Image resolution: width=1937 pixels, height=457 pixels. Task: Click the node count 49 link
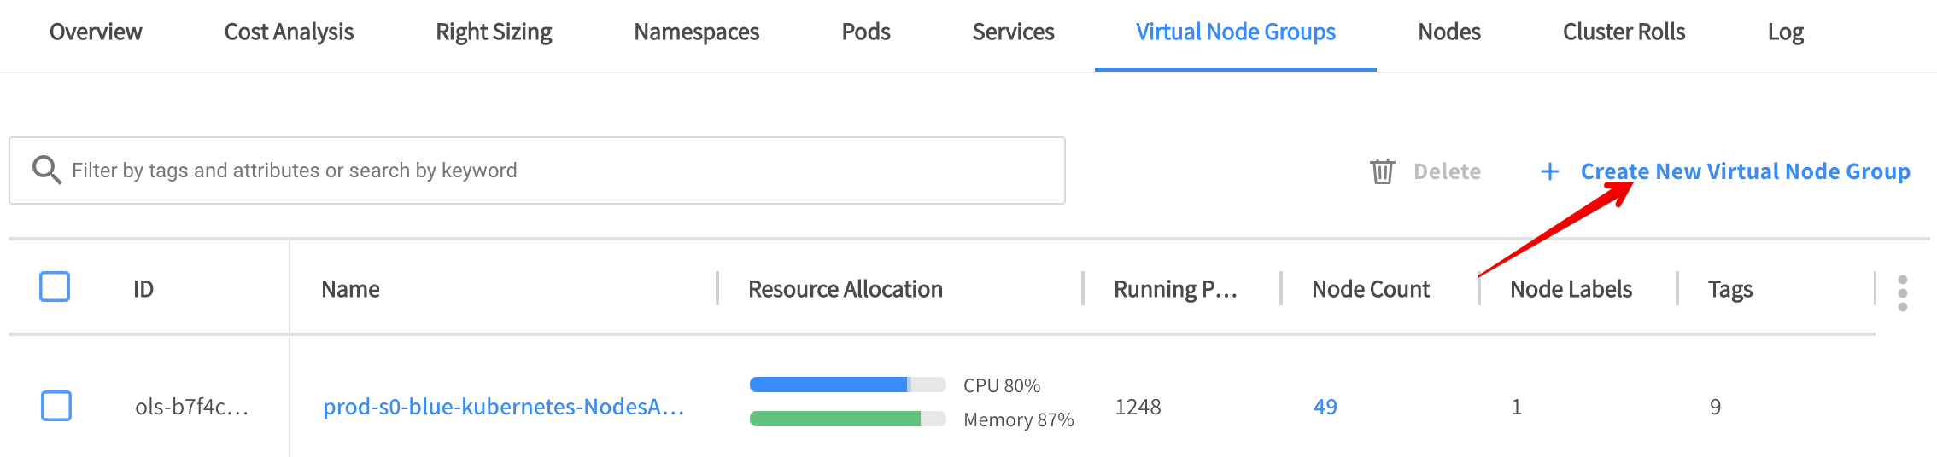(x=1325, y=407)
